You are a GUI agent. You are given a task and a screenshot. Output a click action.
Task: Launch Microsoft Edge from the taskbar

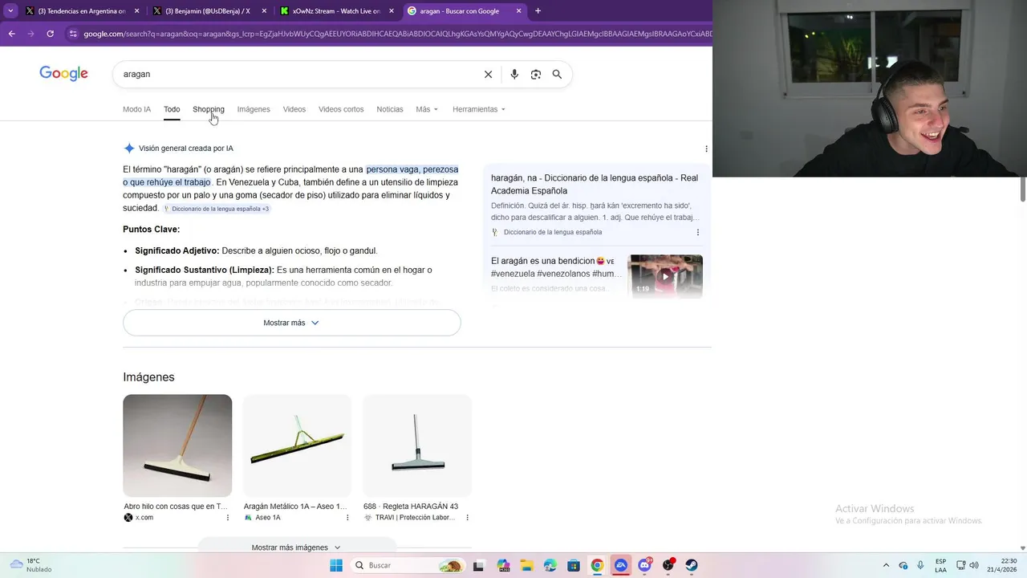pyautogui.click(x=550, y=565)
